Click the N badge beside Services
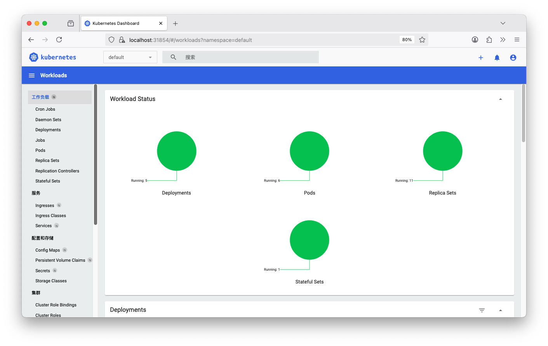 pos(57,226)
